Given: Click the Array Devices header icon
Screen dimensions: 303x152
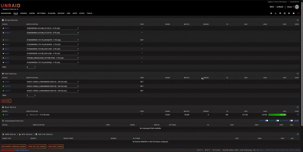Looking at the screenshot, I should coord(3,20).
